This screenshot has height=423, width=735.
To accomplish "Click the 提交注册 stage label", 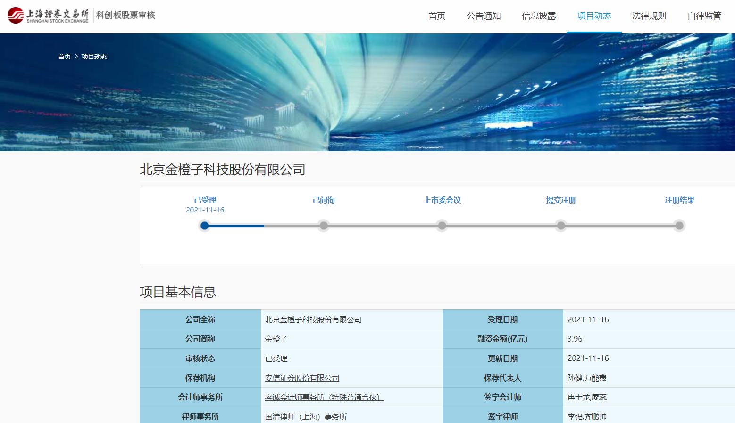I will click(561, 200).
